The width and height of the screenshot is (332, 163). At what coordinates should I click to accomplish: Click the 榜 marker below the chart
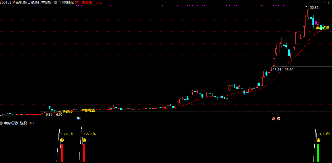coord(278,119)
